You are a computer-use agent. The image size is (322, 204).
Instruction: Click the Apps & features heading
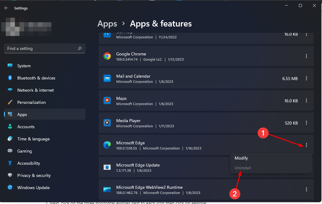click(x=161, y=24)
